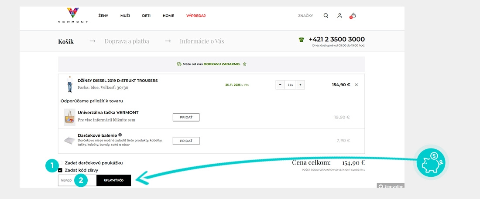Click the Vermont logo

pyautogui.click(x=73, y=15)
